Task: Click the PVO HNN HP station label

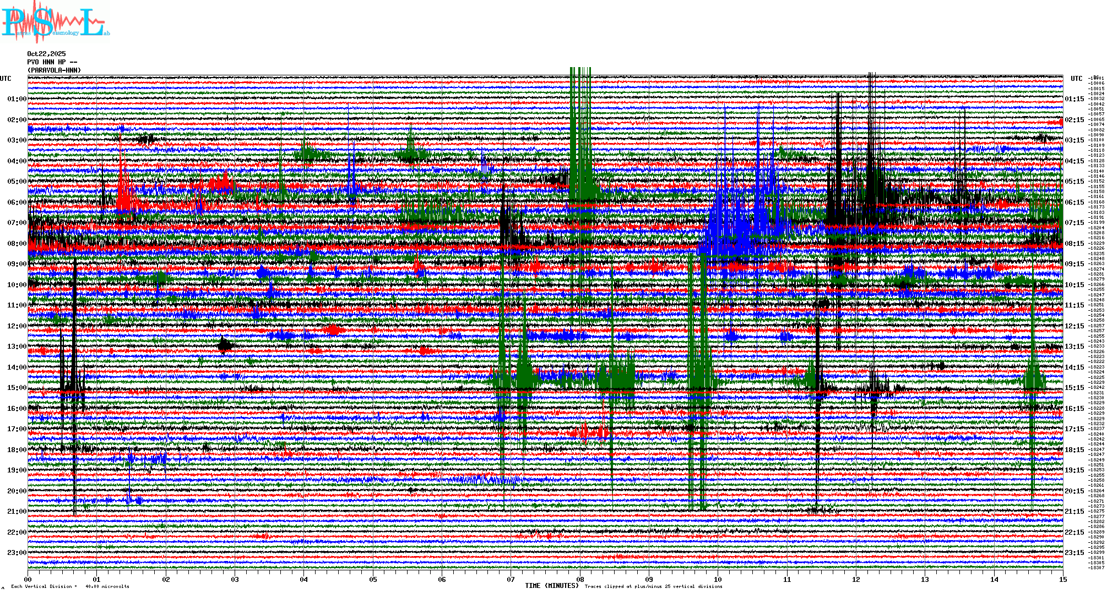Action: coord(52,62)
